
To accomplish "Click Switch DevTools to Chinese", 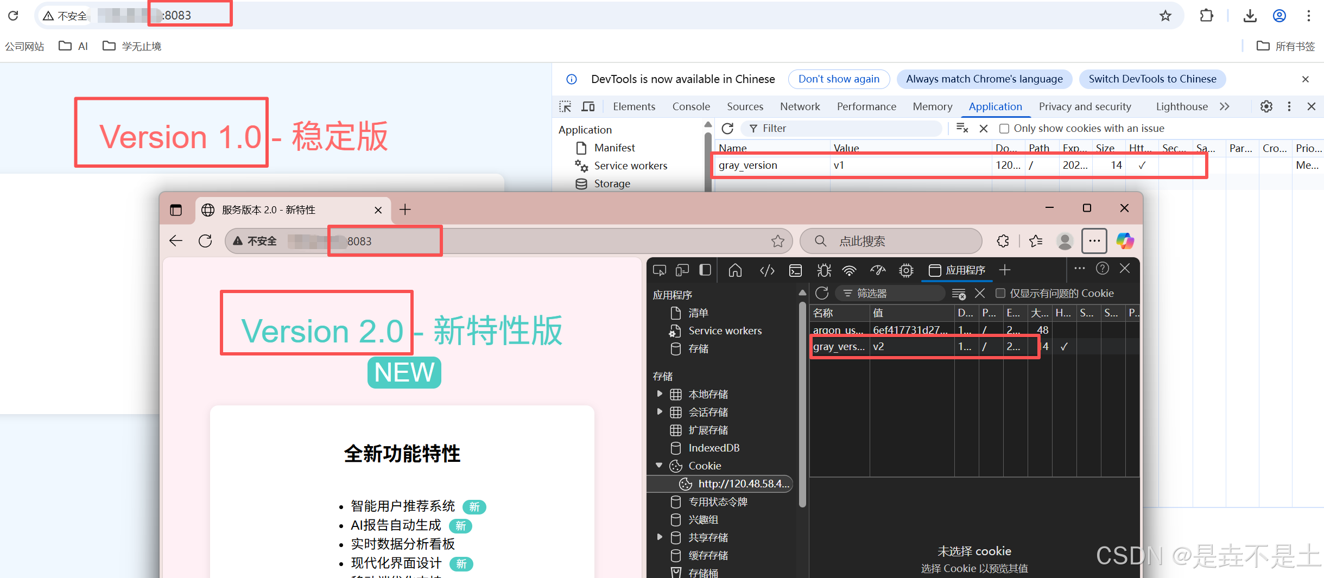I will tap(1152, 79).
